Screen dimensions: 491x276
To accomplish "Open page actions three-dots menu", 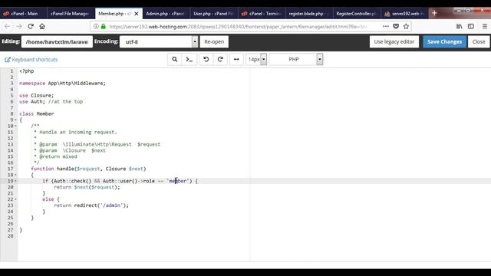I will pyautogui.click(x=386, y=27).
